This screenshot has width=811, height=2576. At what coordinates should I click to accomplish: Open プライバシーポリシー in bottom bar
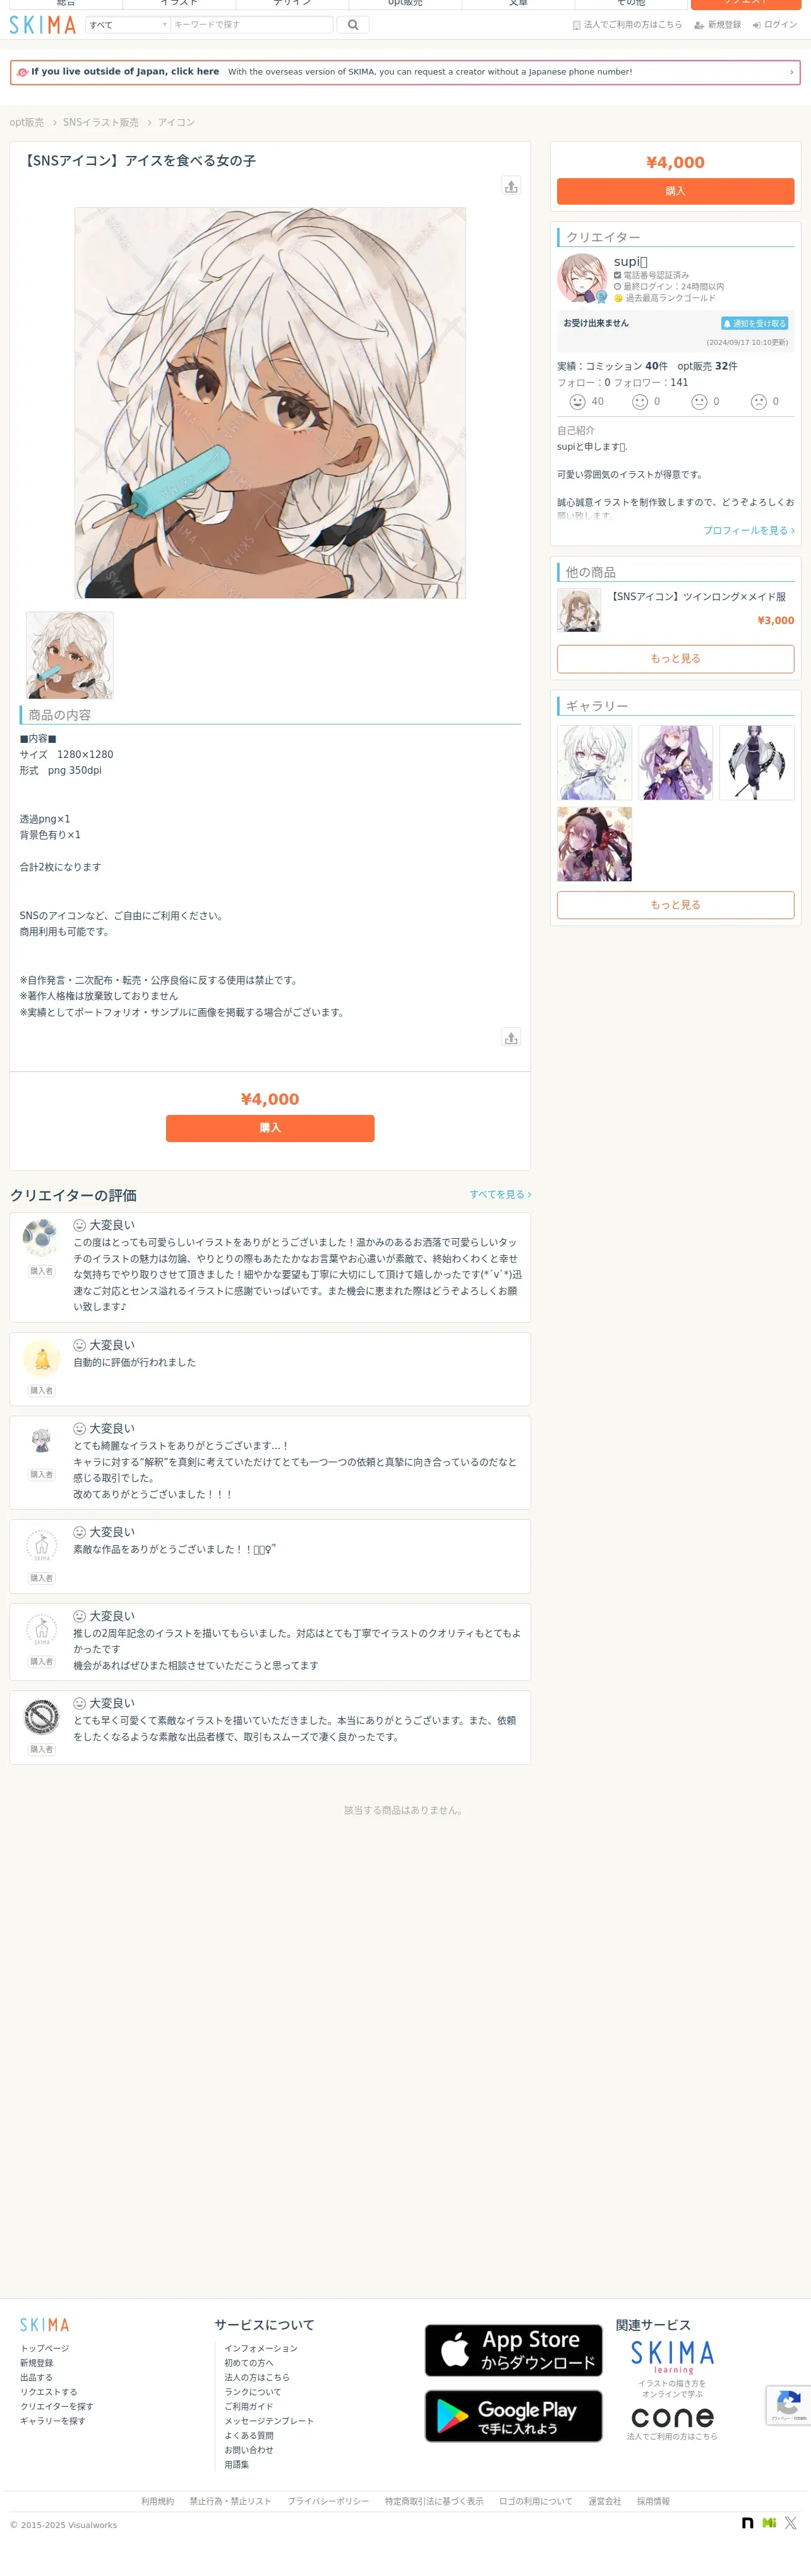tap(328, 2501)
